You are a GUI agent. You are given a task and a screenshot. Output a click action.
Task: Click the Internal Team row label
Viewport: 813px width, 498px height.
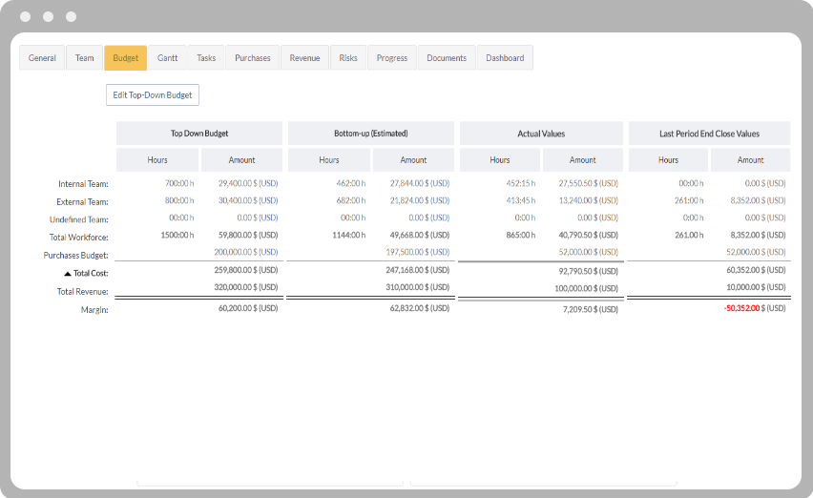[83, 183]
